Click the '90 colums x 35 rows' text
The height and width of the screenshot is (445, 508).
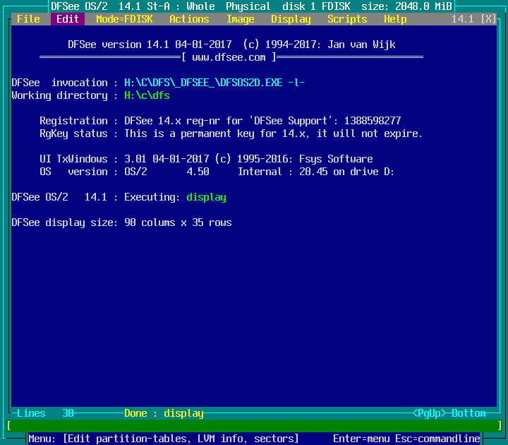tap(178, 222)
